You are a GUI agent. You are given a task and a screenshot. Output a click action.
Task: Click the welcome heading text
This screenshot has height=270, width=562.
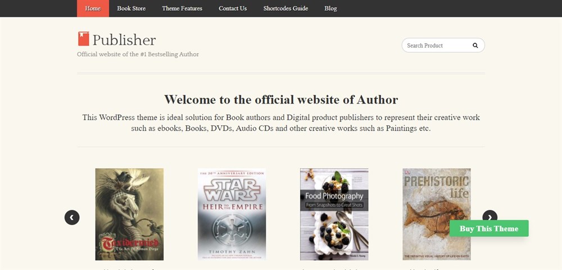(281, 100)
